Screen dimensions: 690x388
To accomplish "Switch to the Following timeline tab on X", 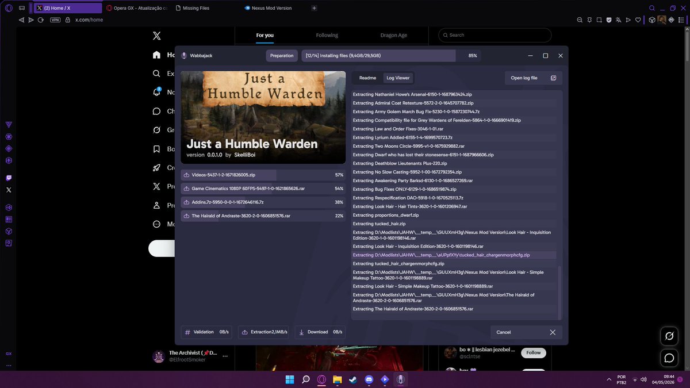I will point(327,35).
